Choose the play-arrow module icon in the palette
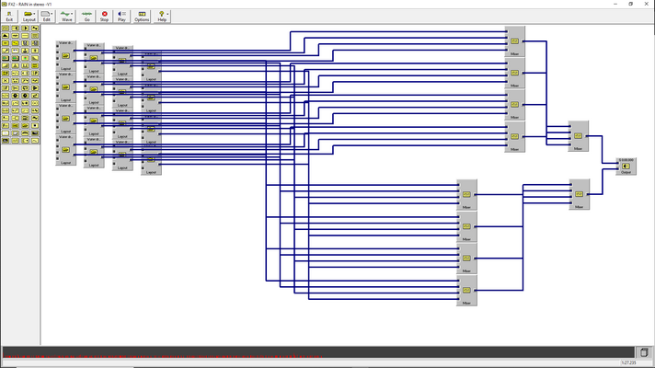This screenshot has height=368, width=655. (25, 29)
